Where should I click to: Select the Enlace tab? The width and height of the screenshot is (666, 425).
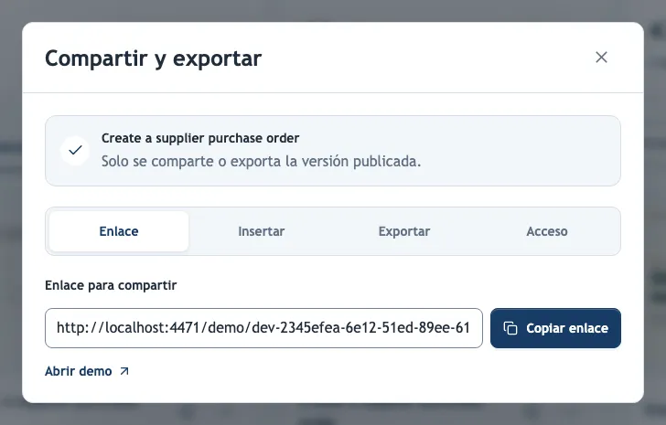coord(119,231)
